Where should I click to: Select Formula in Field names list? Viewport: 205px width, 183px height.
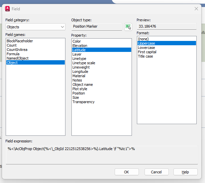13,54
